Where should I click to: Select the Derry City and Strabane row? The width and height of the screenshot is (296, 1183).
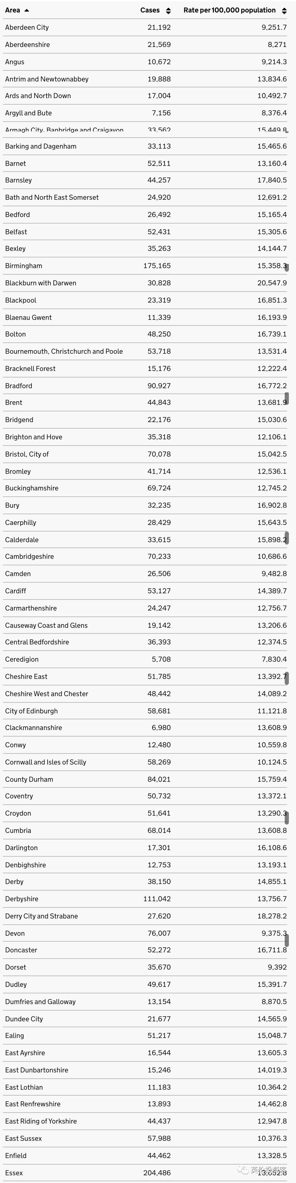[x=146, y=916]
